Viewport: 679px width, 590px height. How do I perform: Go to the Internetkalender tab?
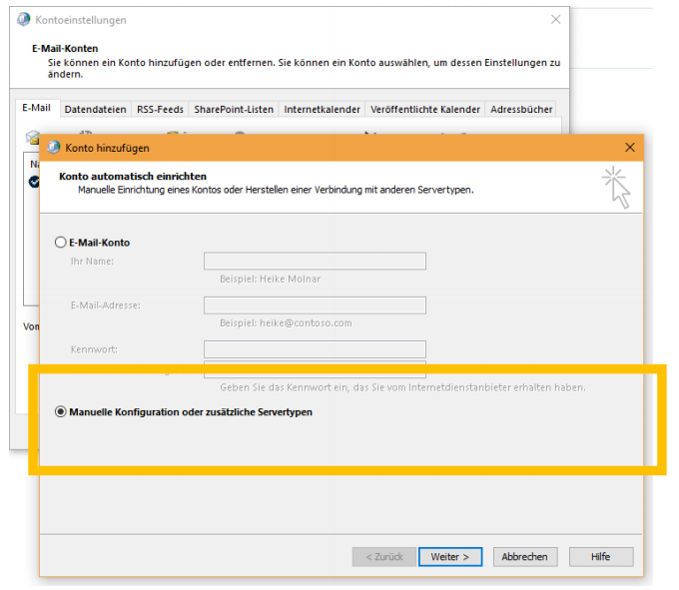[x=322, y=109]
